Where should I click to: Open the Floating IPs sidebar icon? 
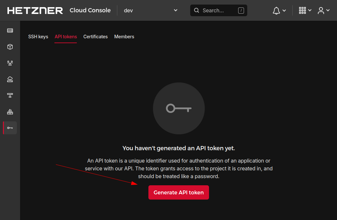pos(10,79)
